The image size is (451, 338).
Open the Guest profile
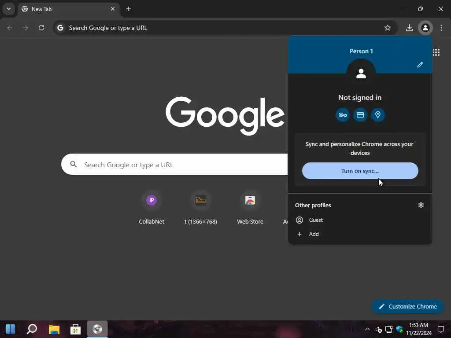click(360, 220)
